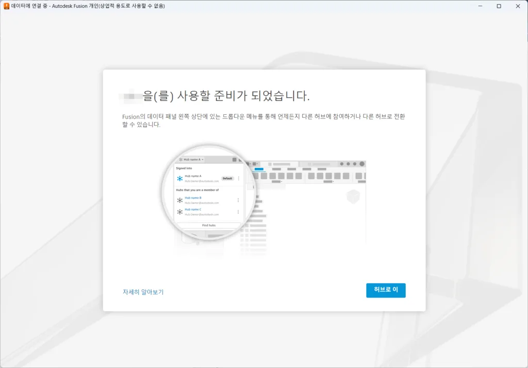Click the Fusion 데이터 패널 description paragraph
Viewport: 528px width, 368px height.
[263, 120]
